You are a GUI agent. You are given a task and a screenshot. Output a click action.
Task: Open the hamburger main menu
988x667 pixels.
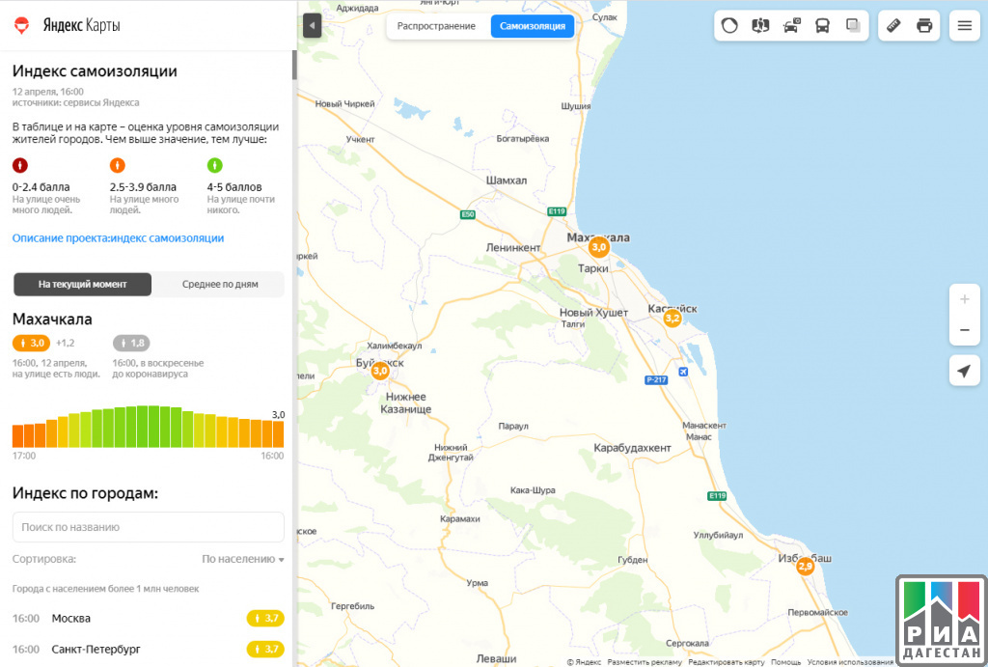(964, 26)
